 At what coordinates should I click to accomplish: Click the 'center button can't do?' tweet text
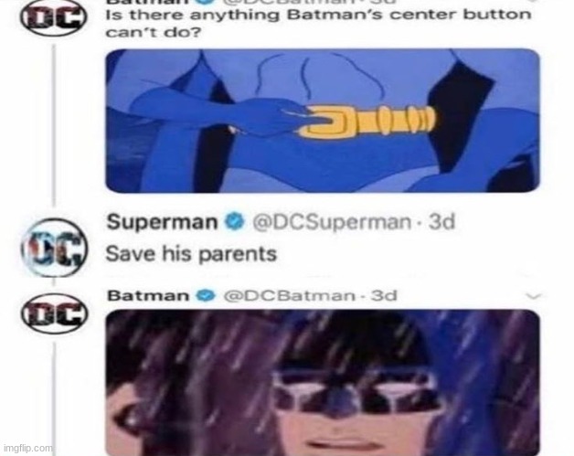318,24
